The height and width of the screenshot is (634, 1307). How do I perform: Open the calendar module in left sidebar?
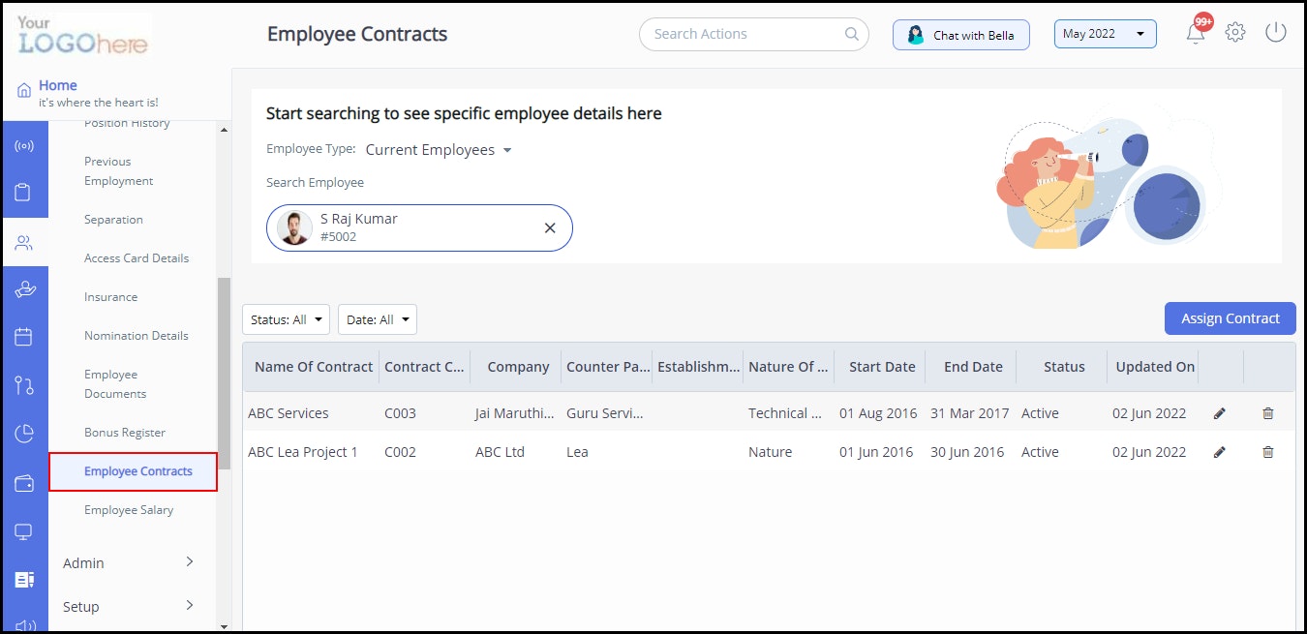click(24, 337)
